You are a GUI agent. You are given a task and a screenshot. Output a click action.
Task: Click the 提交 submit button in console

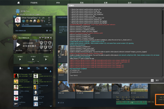coord(159,80)
